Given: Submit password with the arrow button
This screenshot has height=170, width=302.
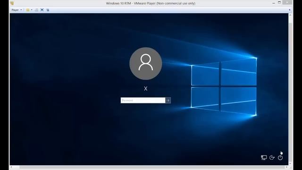Looking at the screenshot, I should [x=168, y=100].
